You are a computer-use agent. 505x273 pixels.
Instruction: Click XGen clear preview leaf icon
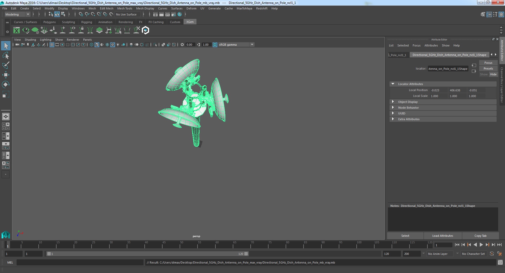(35, 30)
